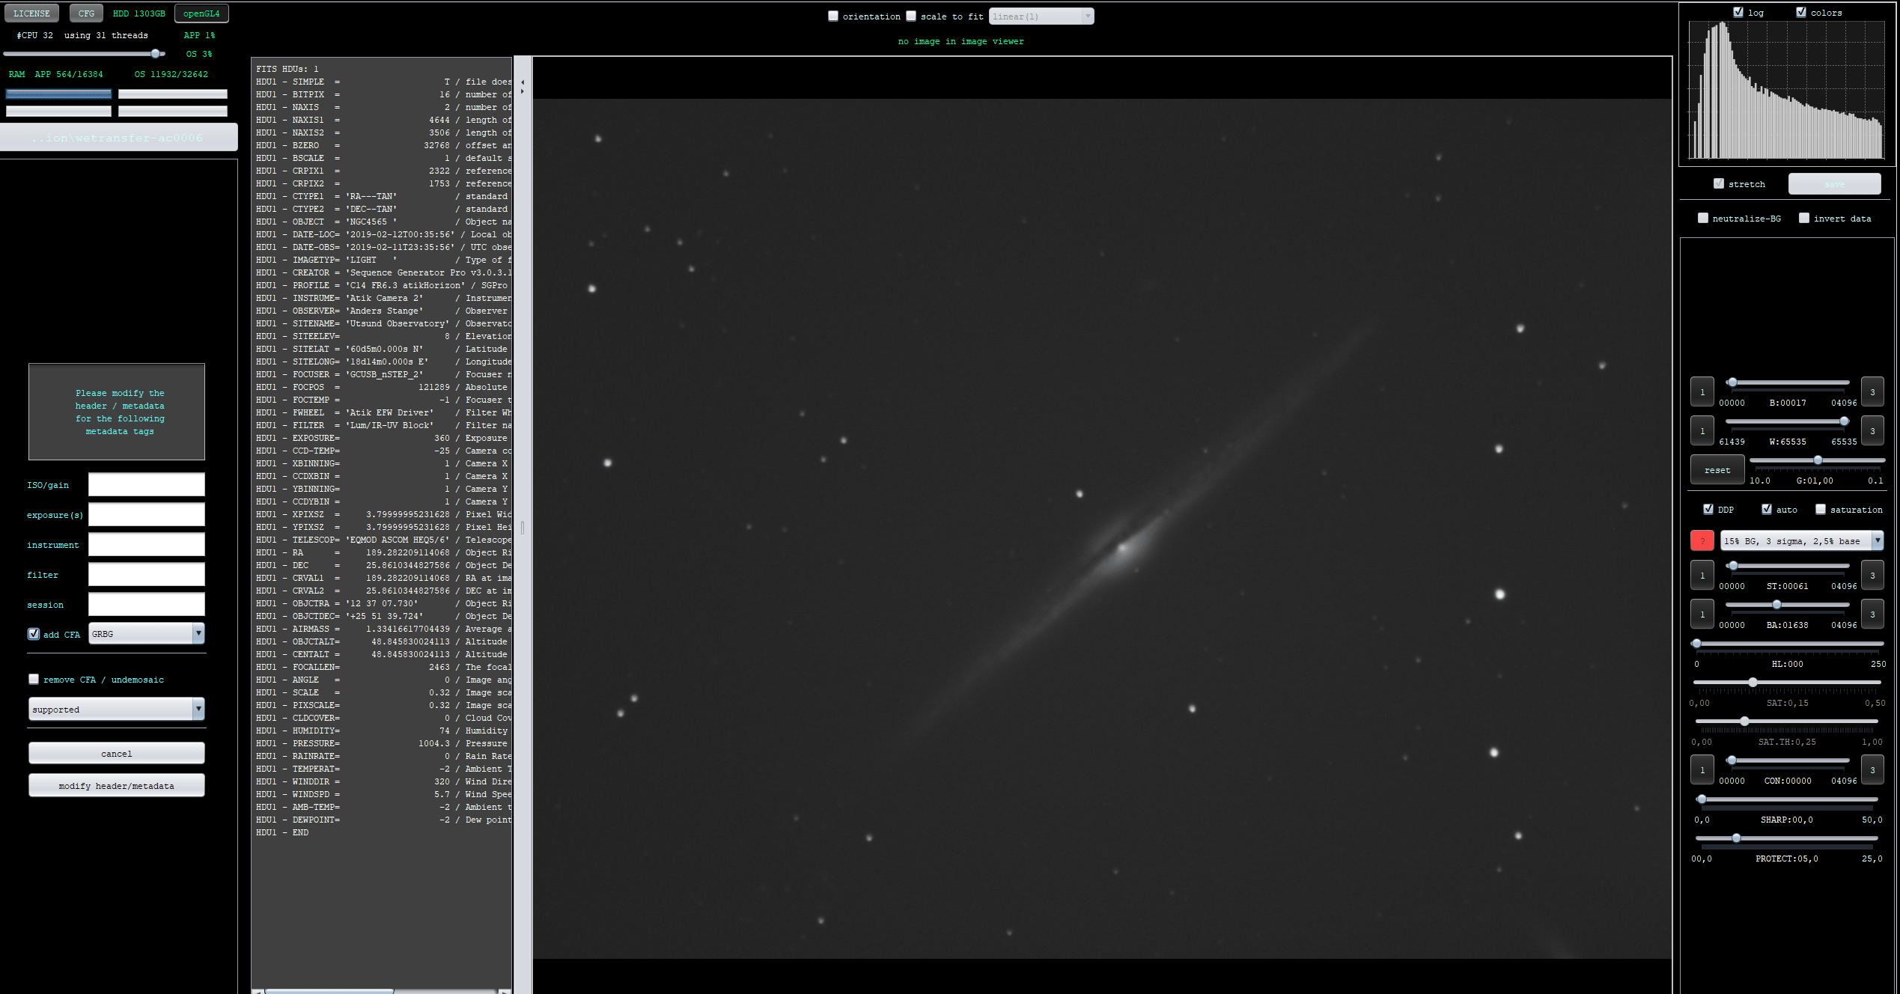Tick the remove CFA / undemosaic checkbox
This screenshot has width=1900, height=994.
coord(34,679)
